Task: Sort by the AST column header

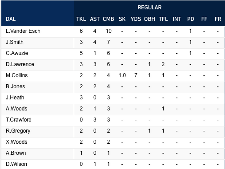Action: 95,19
